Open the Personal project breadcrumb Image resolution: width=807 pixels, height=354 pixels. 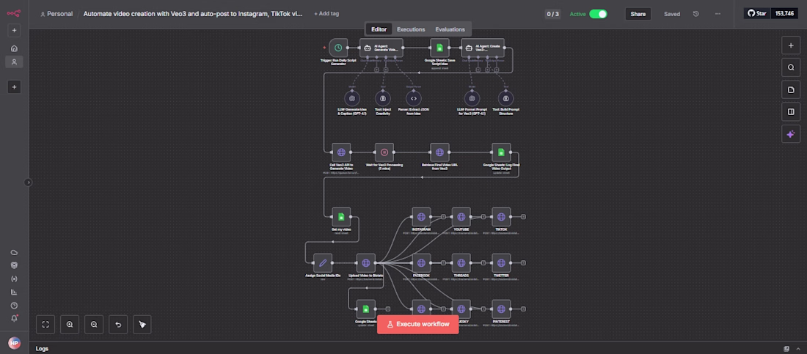(56, 14)
